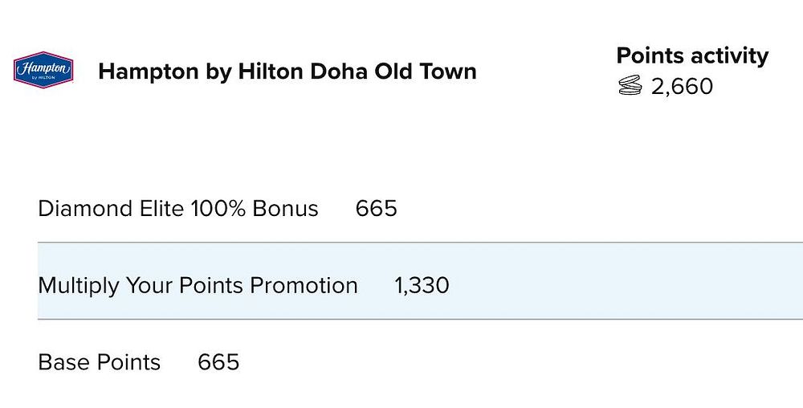Click the 665 Diamond Elite bonus value

[377, 209]
